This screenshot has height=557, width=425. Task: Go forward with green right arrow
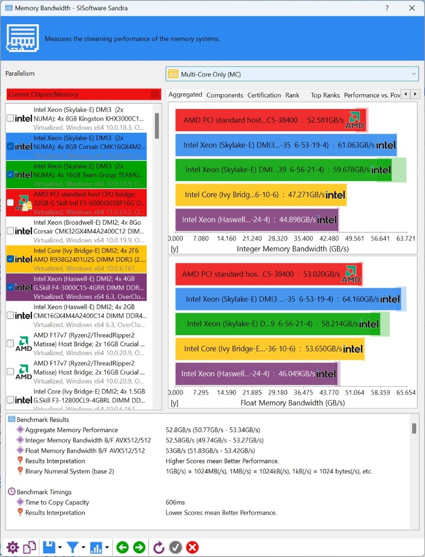coord(139,547)
